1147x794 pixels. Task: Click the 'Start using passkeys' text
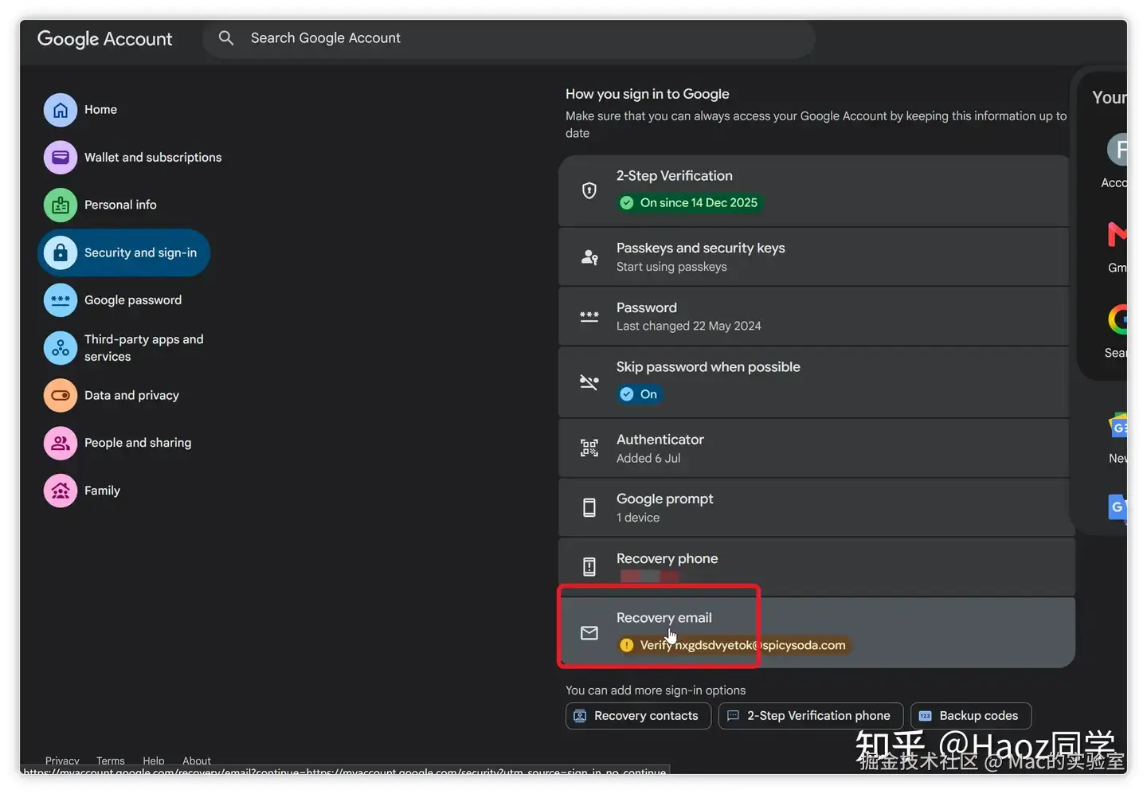671,267
